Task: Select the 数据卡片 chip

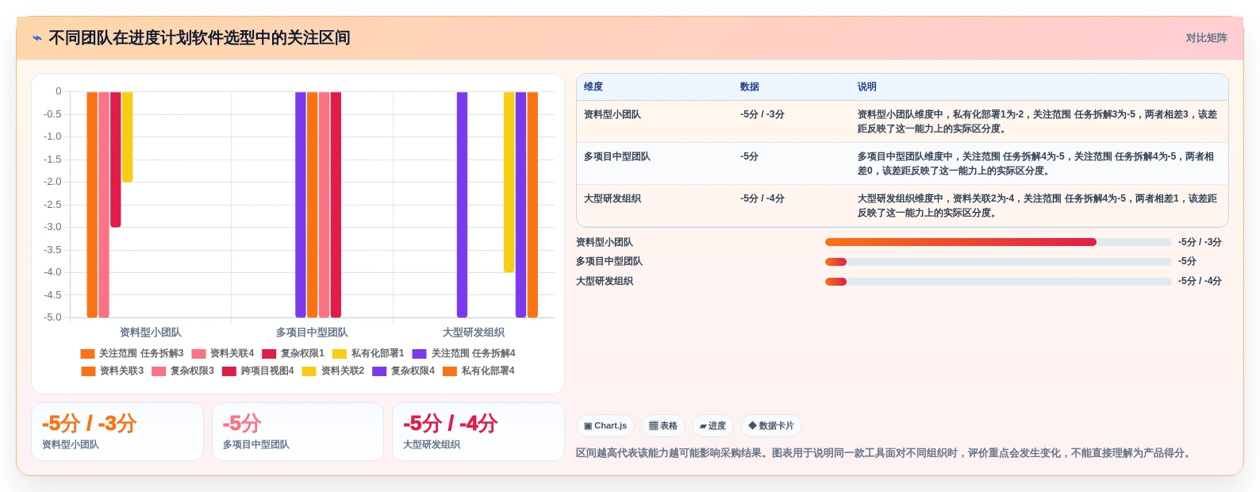Action: click(x=771, y=425)
